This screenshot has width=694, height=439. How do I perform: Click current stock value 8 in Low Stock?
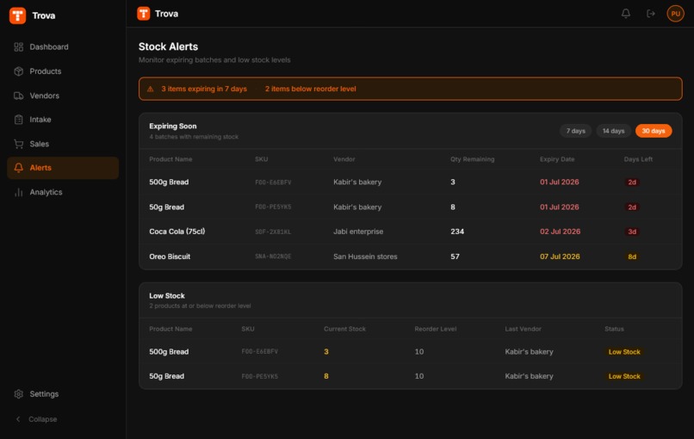tap(326, 376)
